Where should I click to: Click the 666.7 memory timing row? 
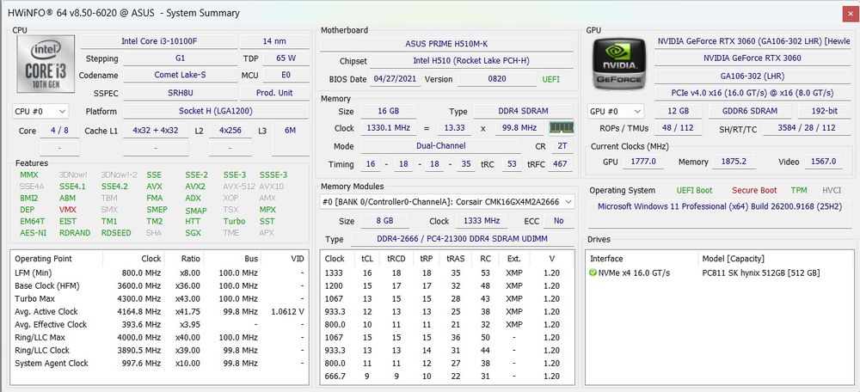(447, 377)
